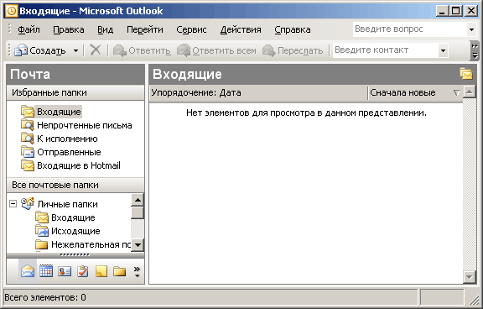
Task: Toggle Сначала новые sort order header
Action: click(414, 92)
